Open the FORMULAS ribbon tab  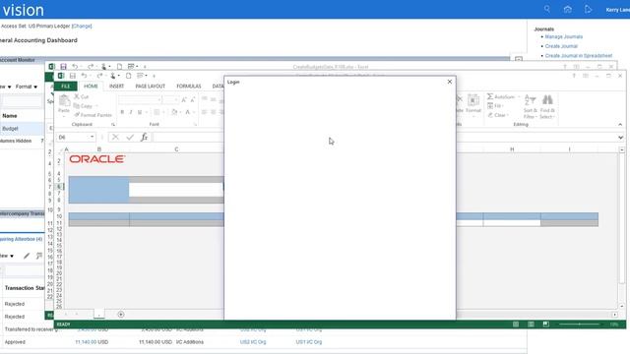click(x=188, y=87)
